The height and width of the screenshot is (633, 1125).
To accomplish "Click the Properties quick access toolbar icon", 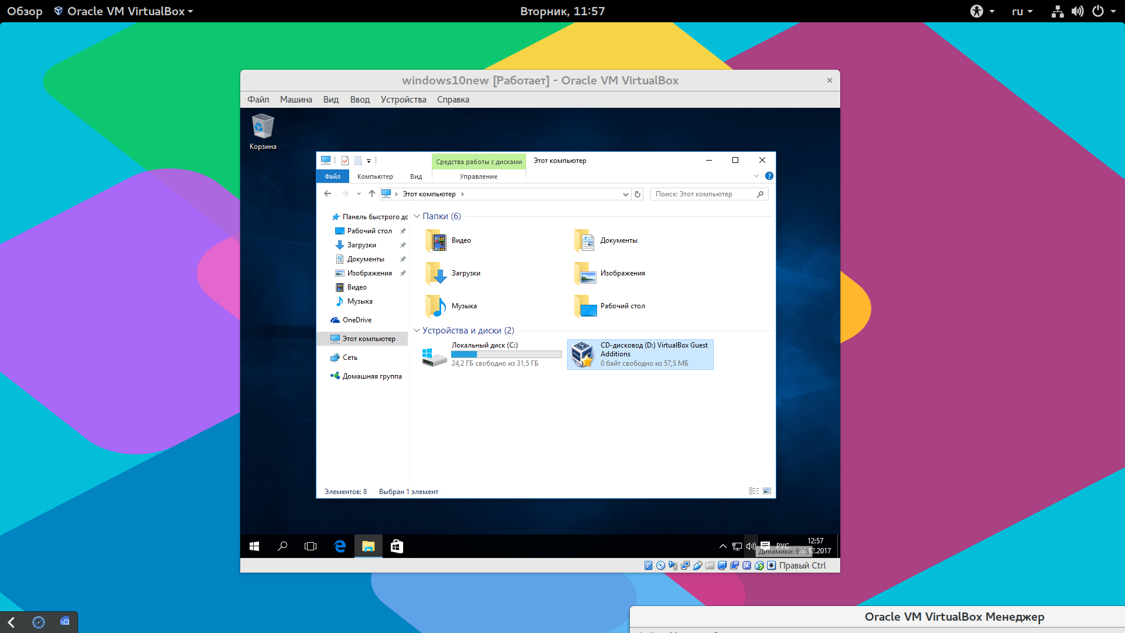I will [x=345, y=161].
